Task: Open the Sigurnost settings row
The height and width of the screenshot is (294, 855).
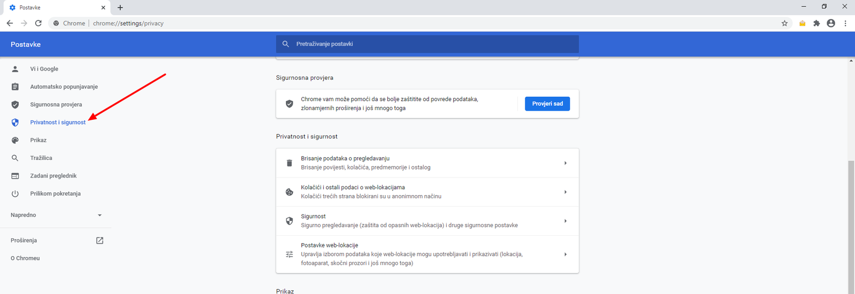Action: coord(427,221)
